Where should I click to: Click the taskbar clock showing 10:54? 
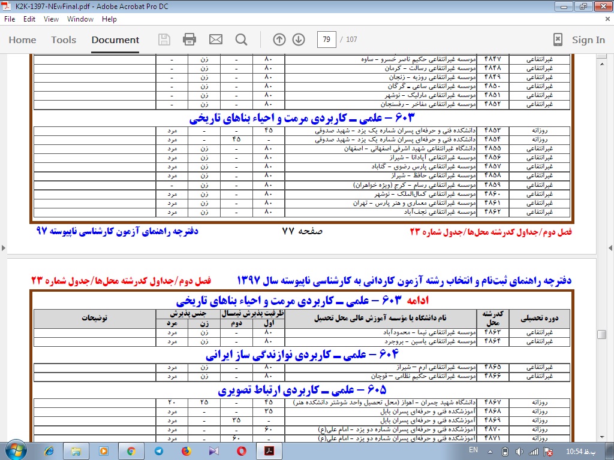click(580, 452)
